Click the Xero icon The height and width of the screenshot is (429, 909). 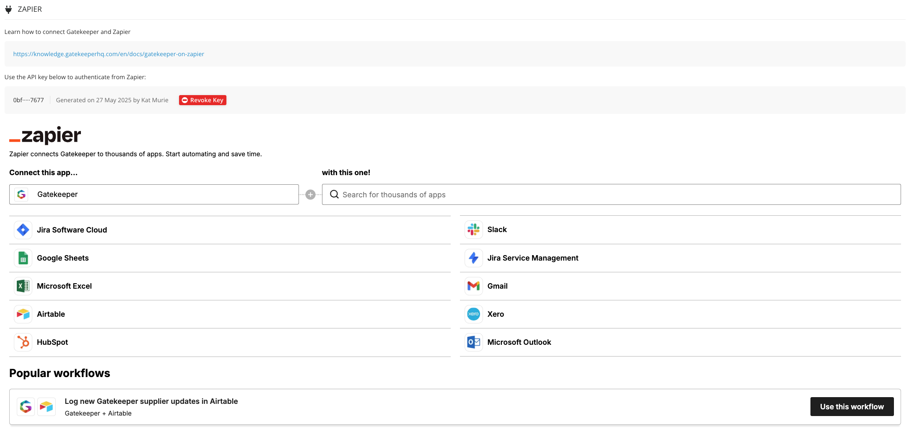(x=474, y=314)
